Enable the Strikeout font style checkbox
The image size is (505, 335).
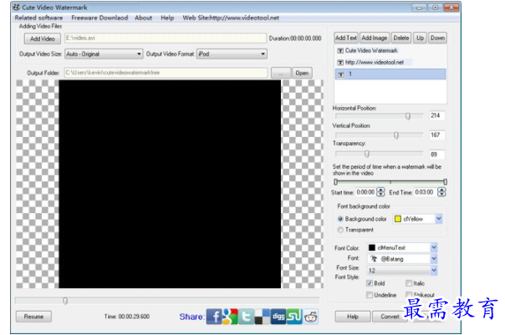point(409,294)
